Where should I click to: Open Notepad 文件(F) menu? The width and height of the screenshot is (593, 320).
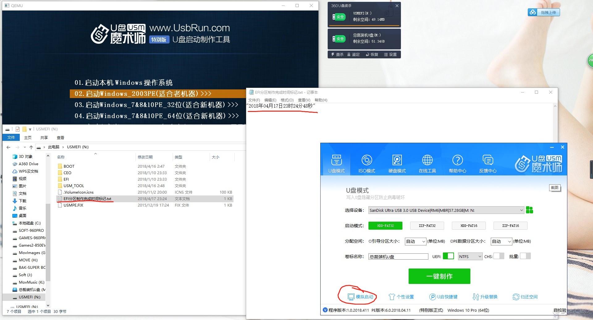coord(254,100)
